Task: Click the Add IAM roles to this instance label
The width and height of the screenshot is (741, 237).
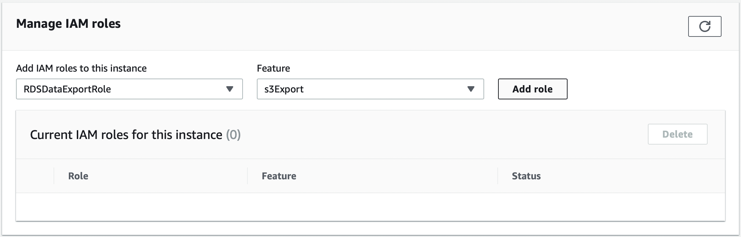Action: point(81,68)
